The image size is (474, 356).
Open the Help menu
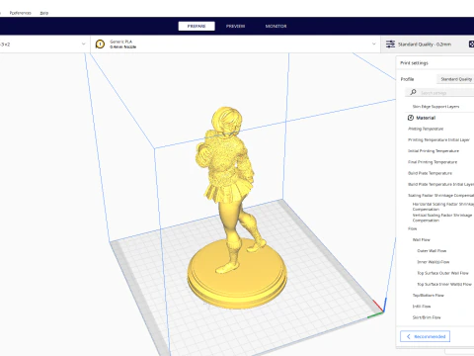click(44, 13)
